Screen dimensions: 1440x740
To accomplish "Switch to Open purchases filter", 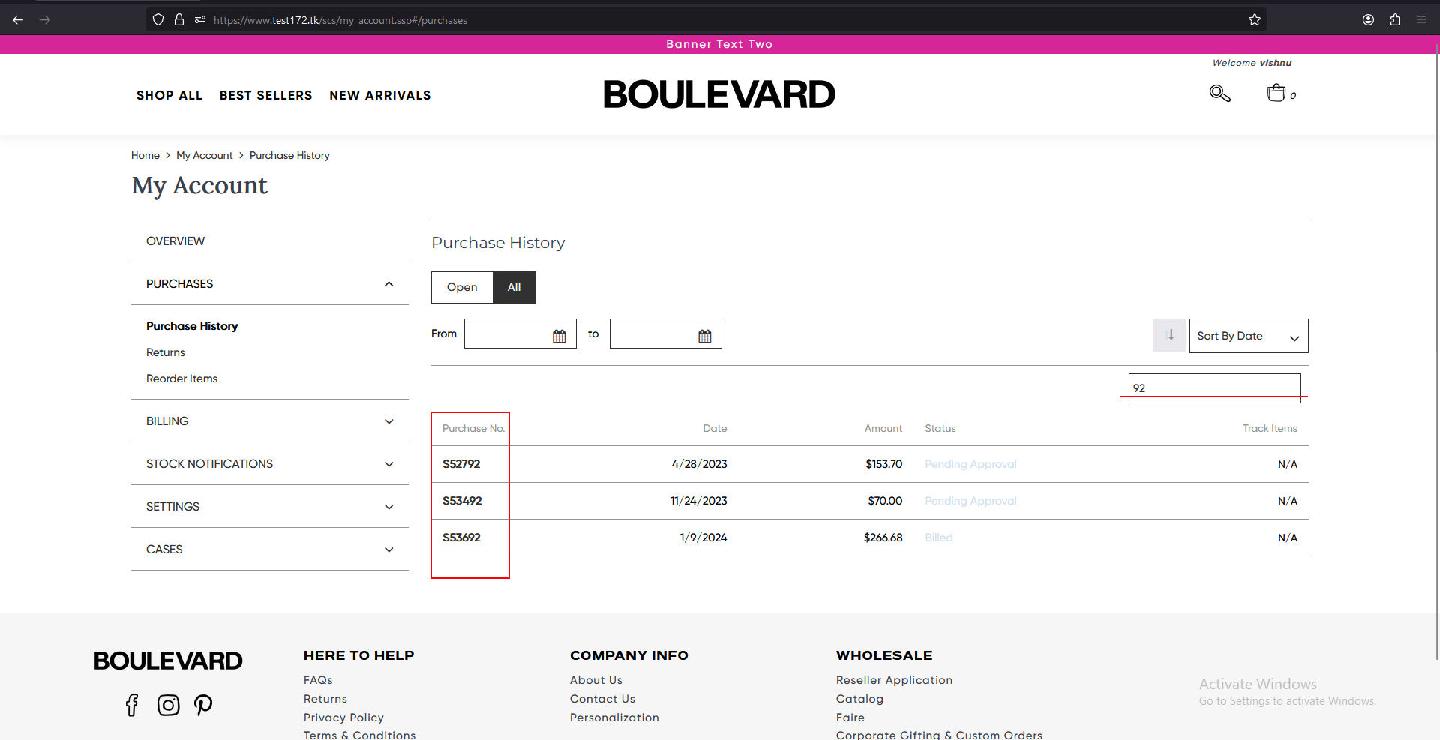I will pos(462,287).
